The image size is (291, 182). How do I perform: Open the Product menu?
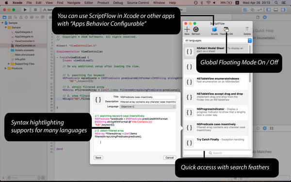[103, 2]
